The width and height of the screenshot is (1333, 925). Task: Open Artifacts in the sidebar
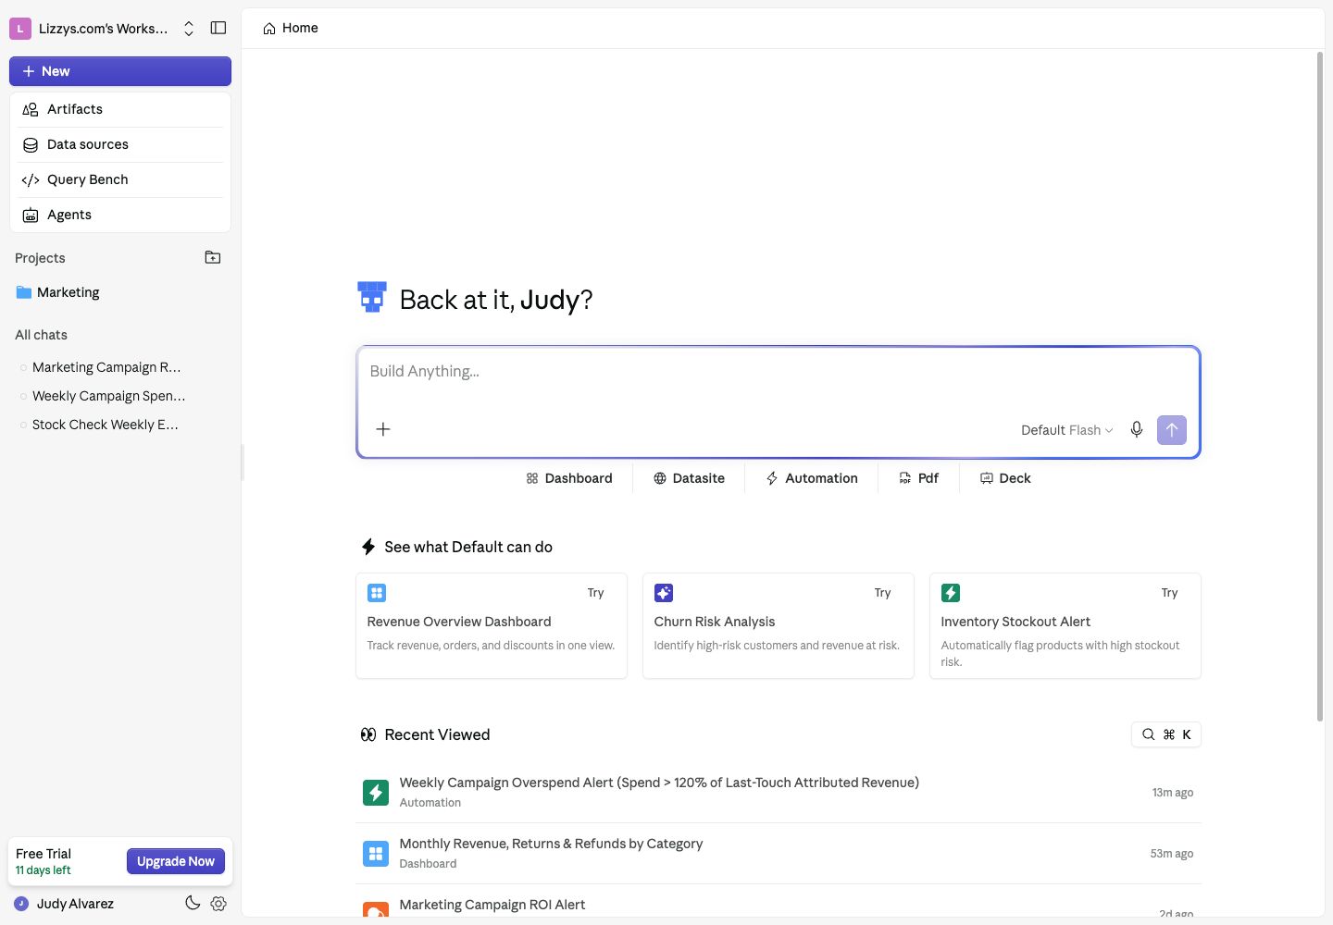120,109
